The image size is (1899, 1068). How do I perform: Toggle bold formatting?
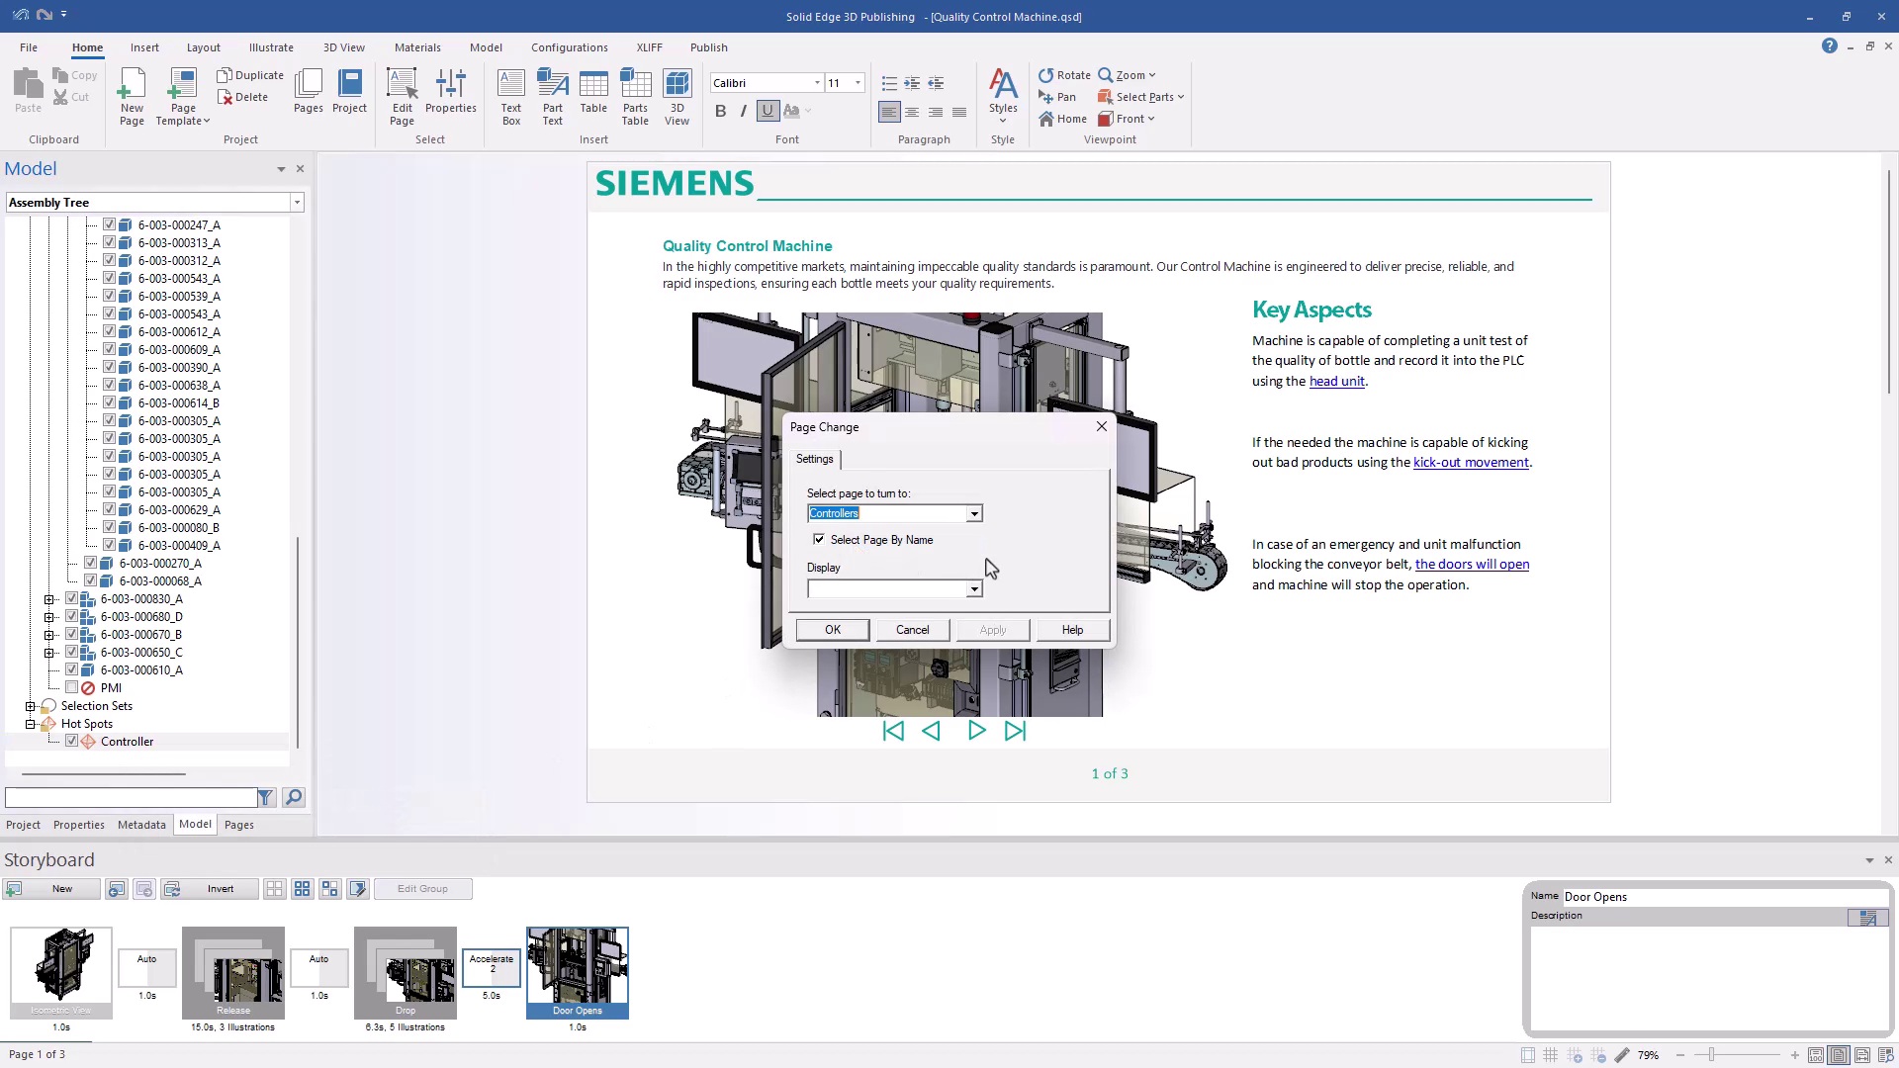tap(720, 111)
